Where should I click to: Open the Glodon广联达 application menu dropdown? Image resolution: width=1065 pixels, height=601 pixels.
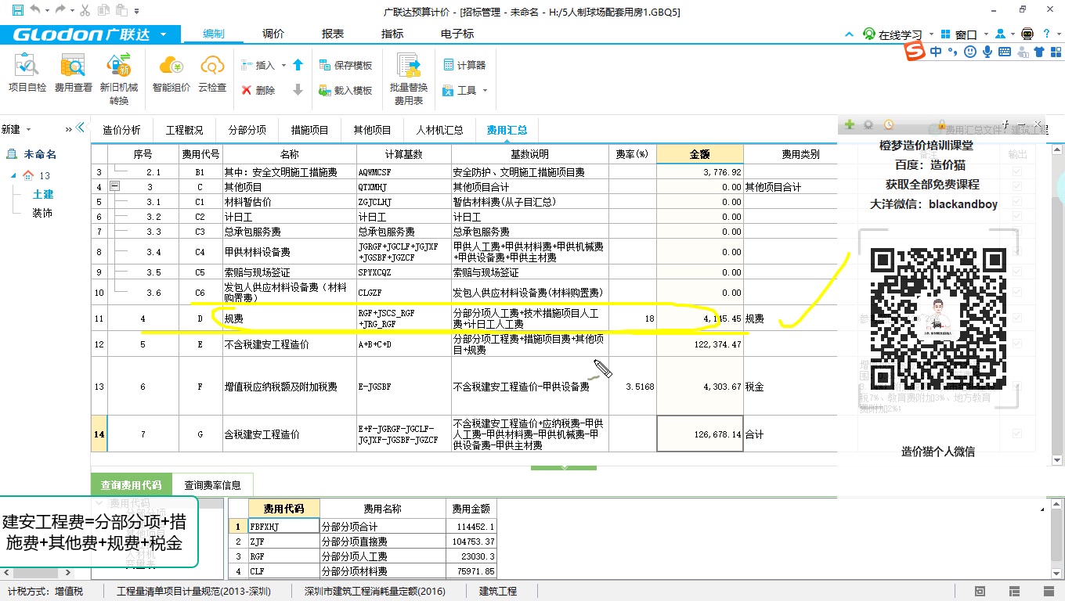point(163,34)
